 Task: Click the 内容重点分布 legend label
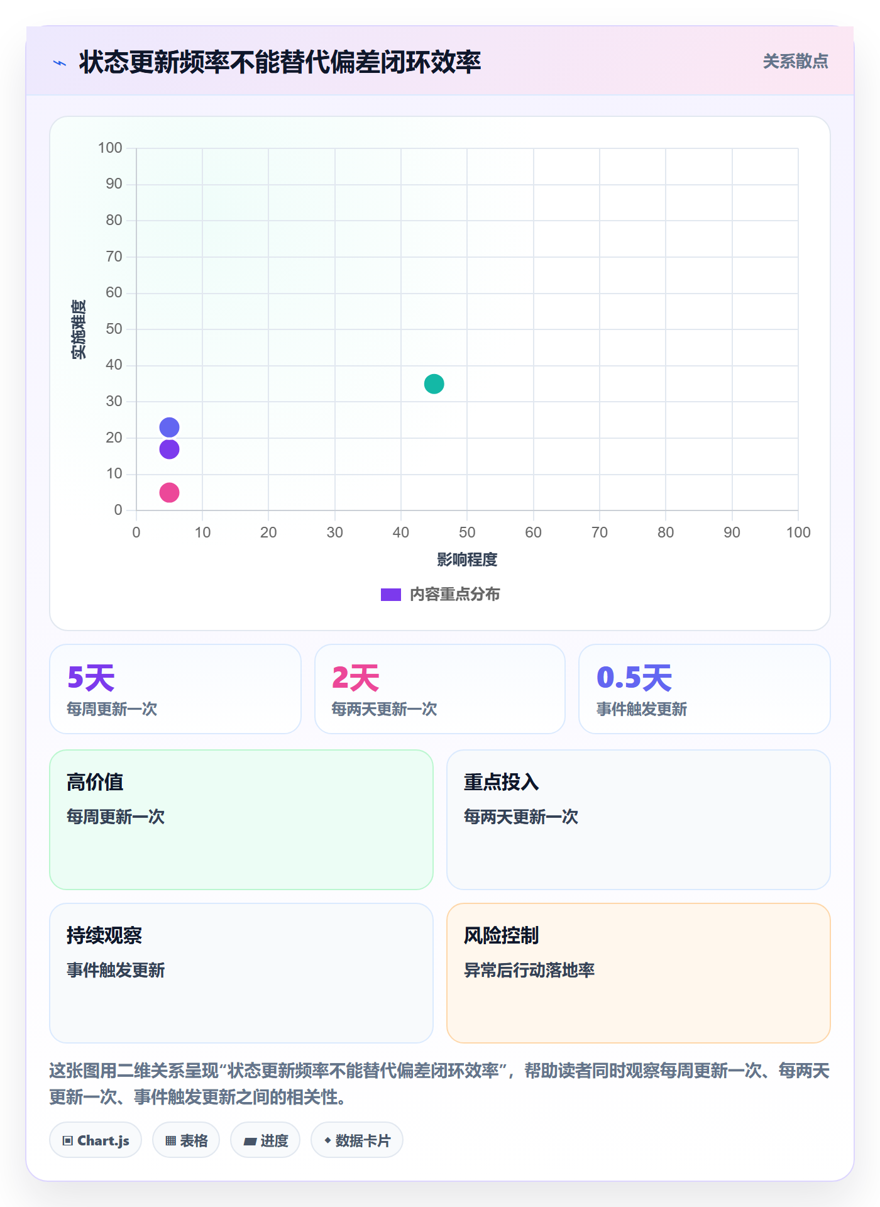click(x=455, y=595)
